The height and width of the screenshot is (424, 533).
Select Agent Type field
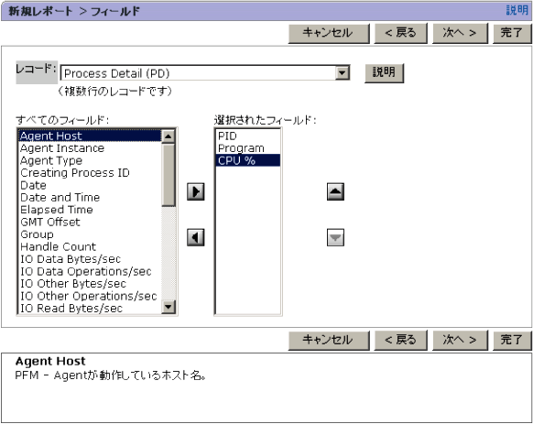coord(90,160)
